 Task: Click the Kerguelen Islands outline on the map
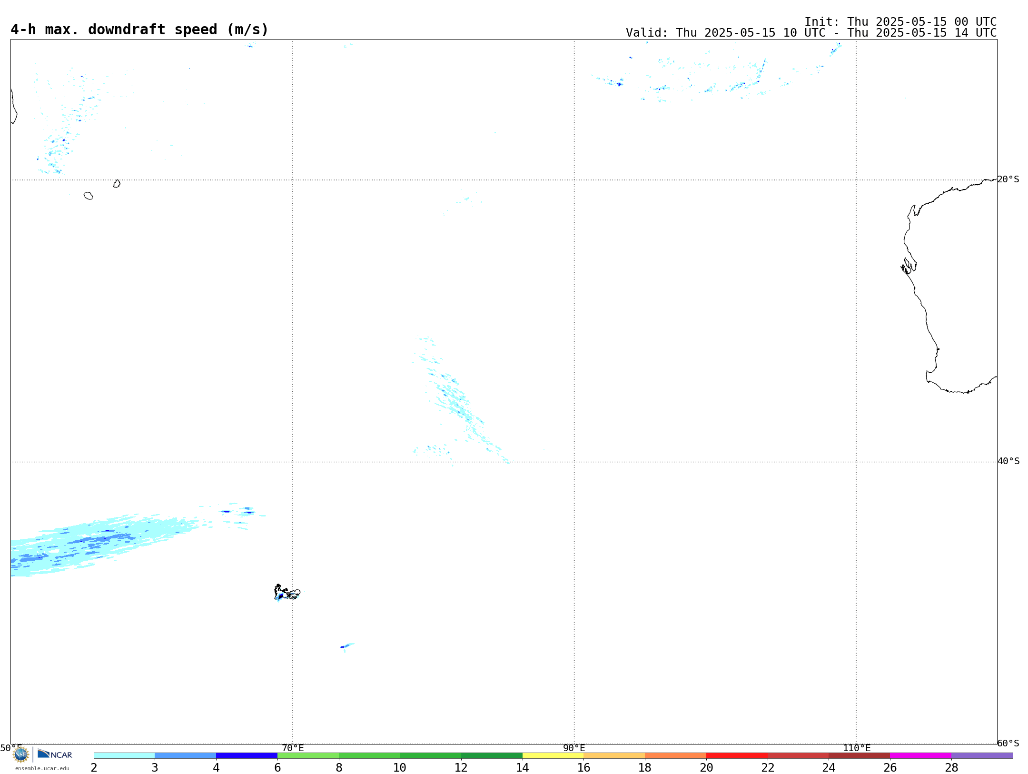pyautogui.click(x=287, y=592)
